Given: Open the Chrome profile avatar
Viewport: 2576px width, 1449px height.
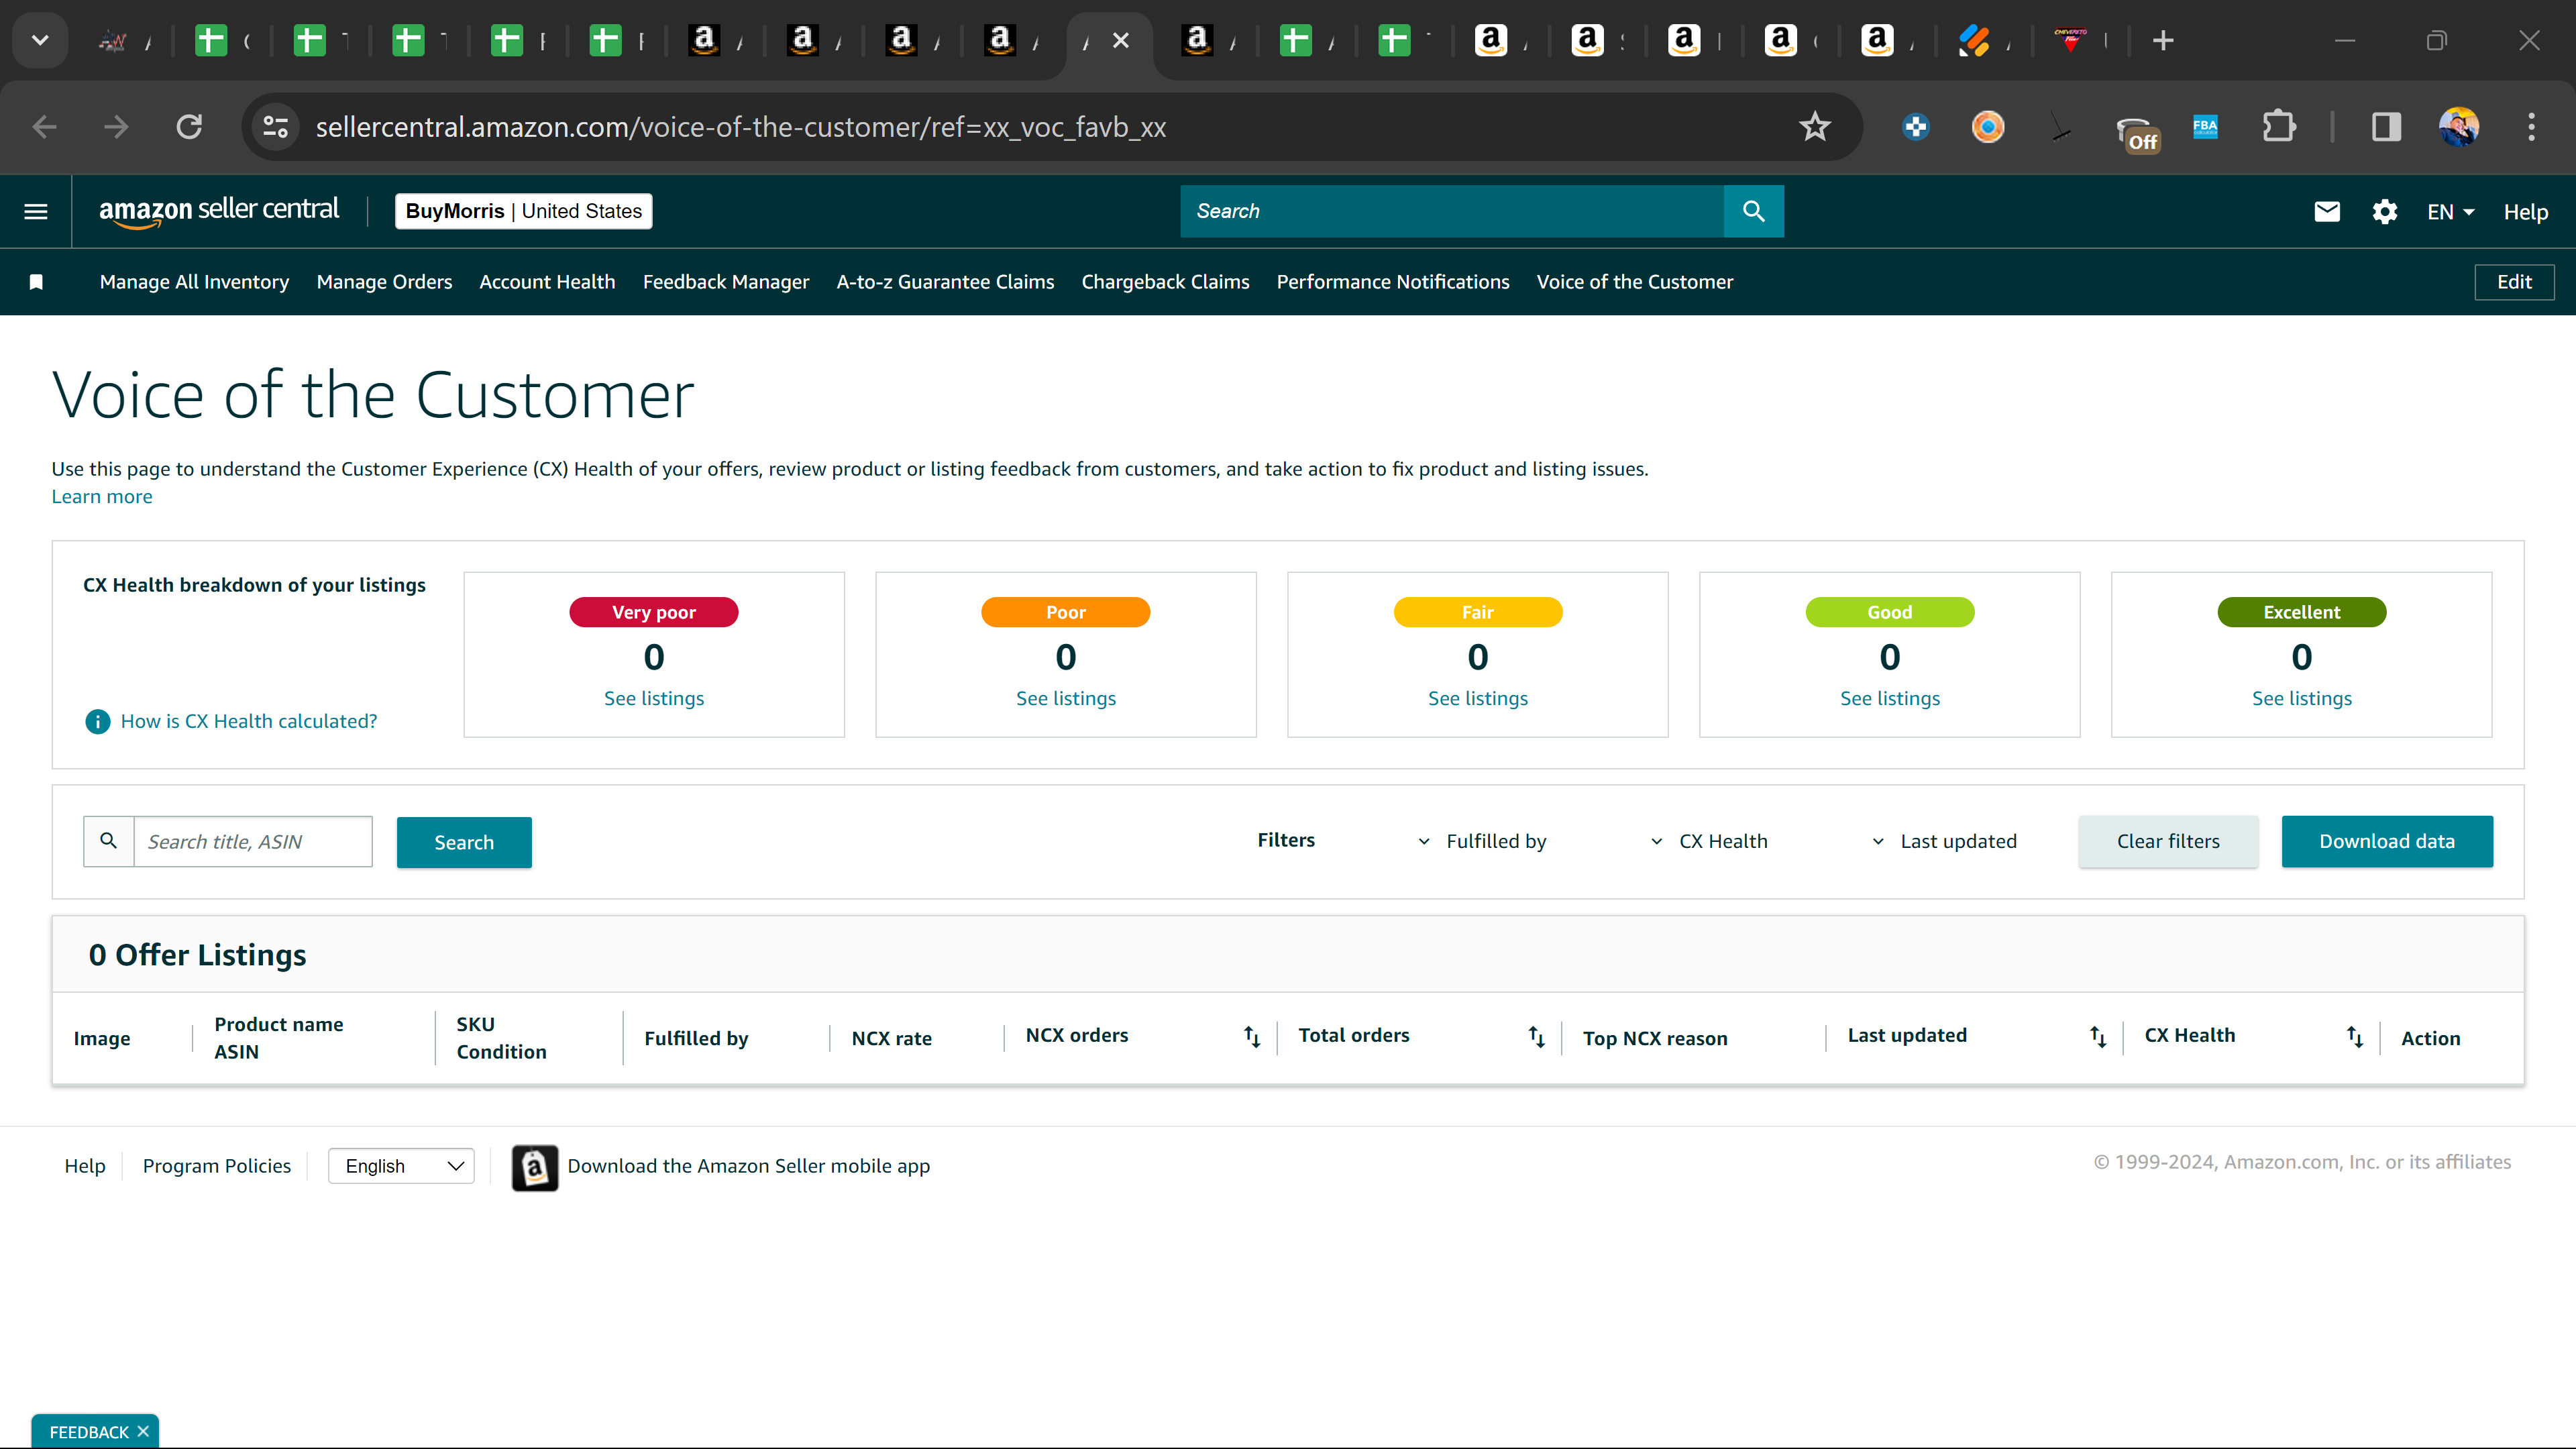Looking at the screenshot, I should (2459, 127).
